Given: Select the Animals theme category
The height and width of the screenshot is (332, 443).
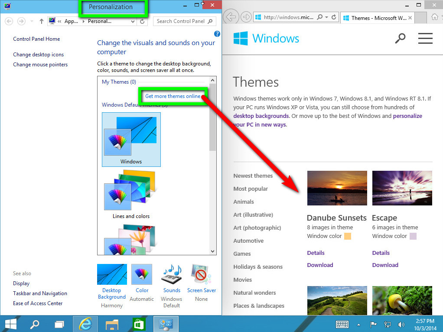Looking at the screenshot, I should 244,202.
